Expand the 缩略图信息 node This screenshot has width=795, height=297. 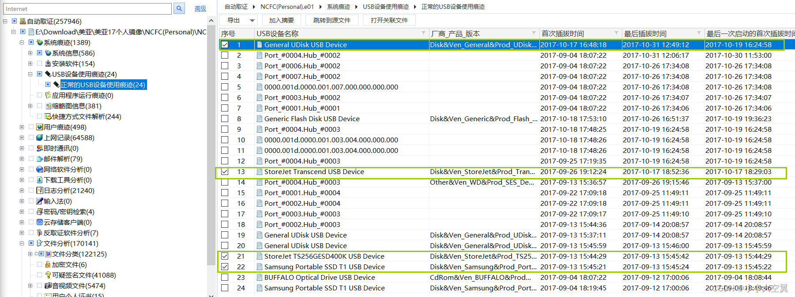(x=30, y=106)
